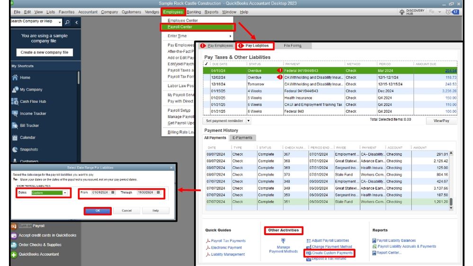This screenshot has width=473, height=266.
Task: Open Set payment reminder dropdown arrow
Action: (248, 121)
